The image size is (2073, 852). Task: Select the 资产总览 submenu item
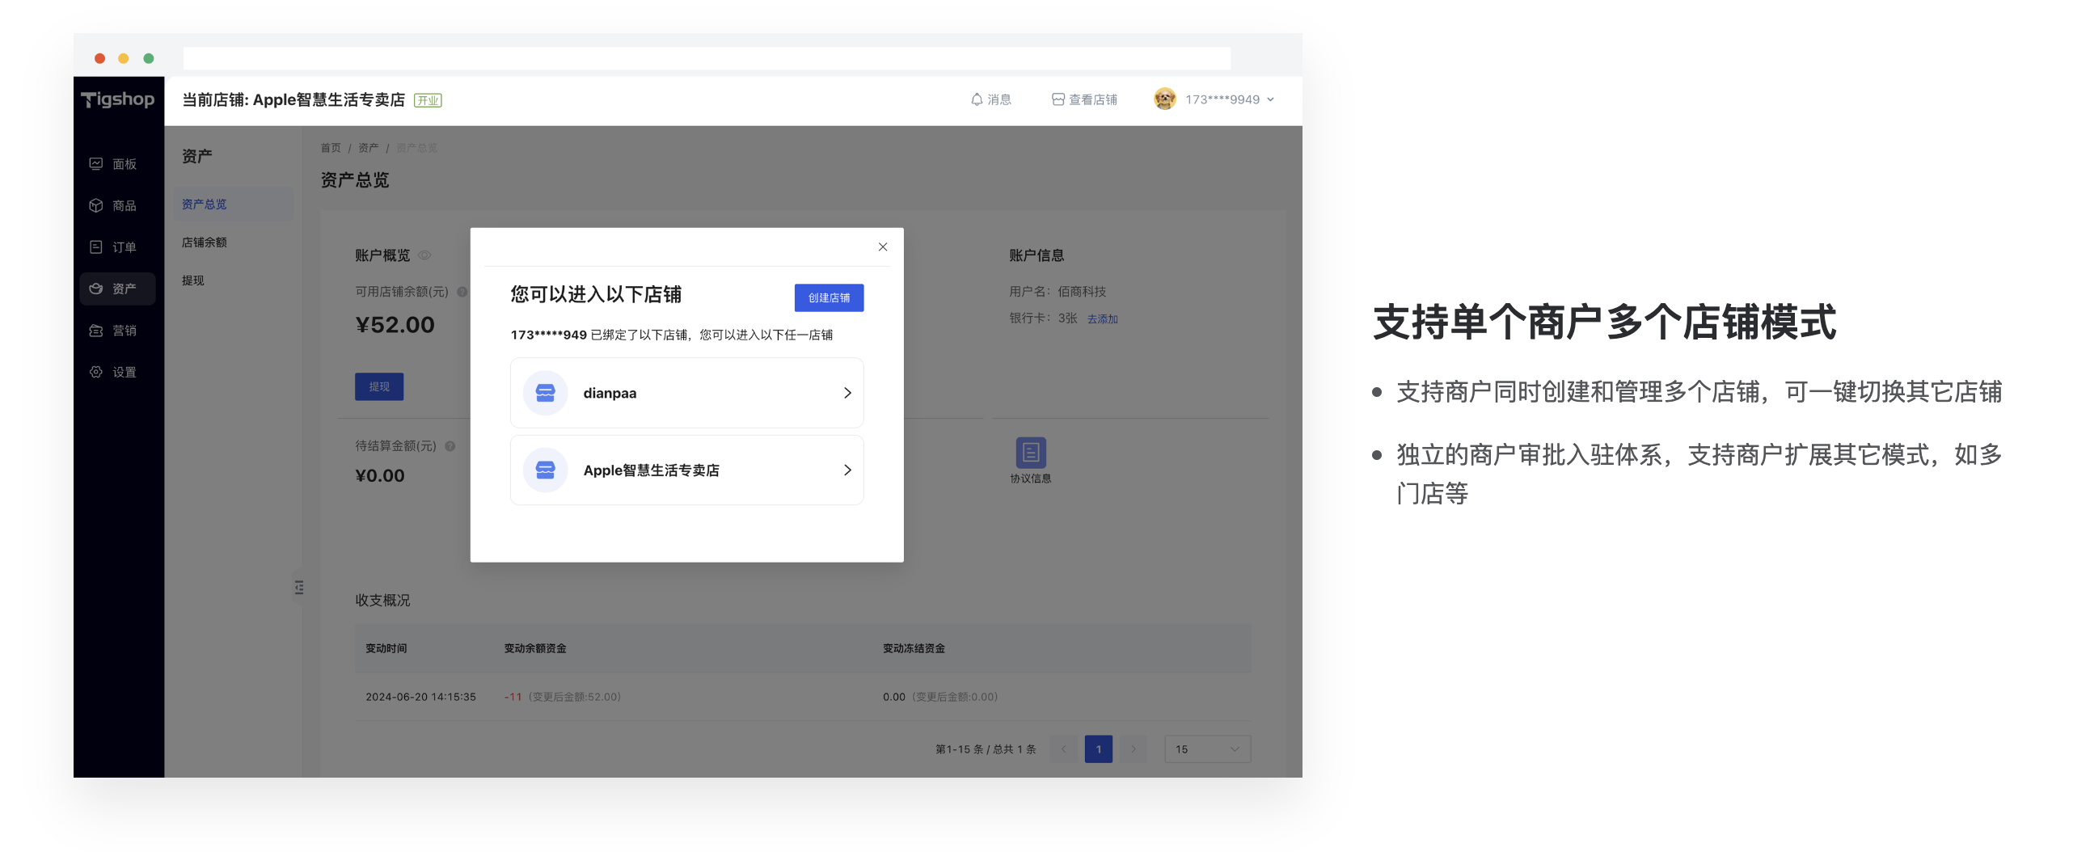pyautogui.click(x=233, y=205)
